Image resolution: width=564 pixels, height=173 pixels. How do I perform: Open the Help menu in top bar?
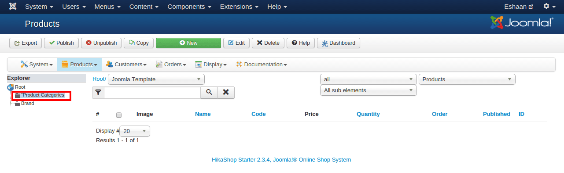click(x=277, y=7)
